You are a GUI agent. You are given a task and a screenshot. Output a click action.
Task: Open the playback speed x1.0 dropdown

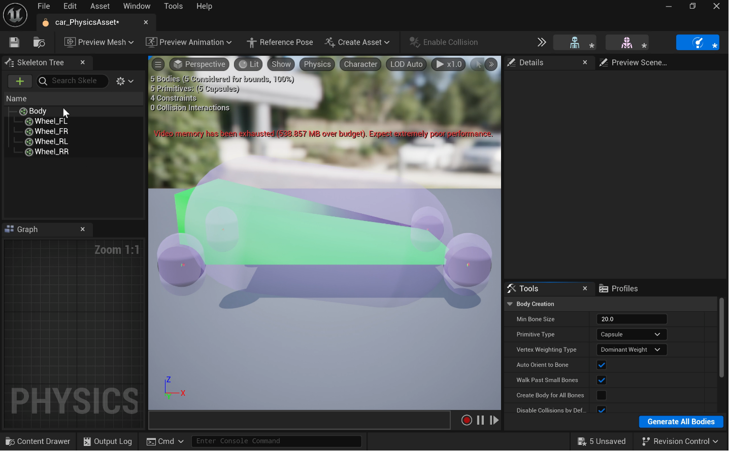click(x=449, y=64)
